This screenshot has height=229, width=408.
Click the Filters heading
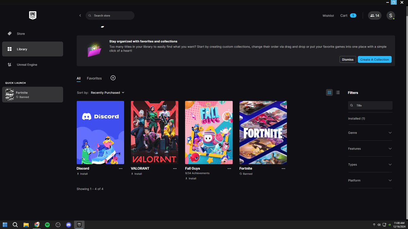point(353,93)
